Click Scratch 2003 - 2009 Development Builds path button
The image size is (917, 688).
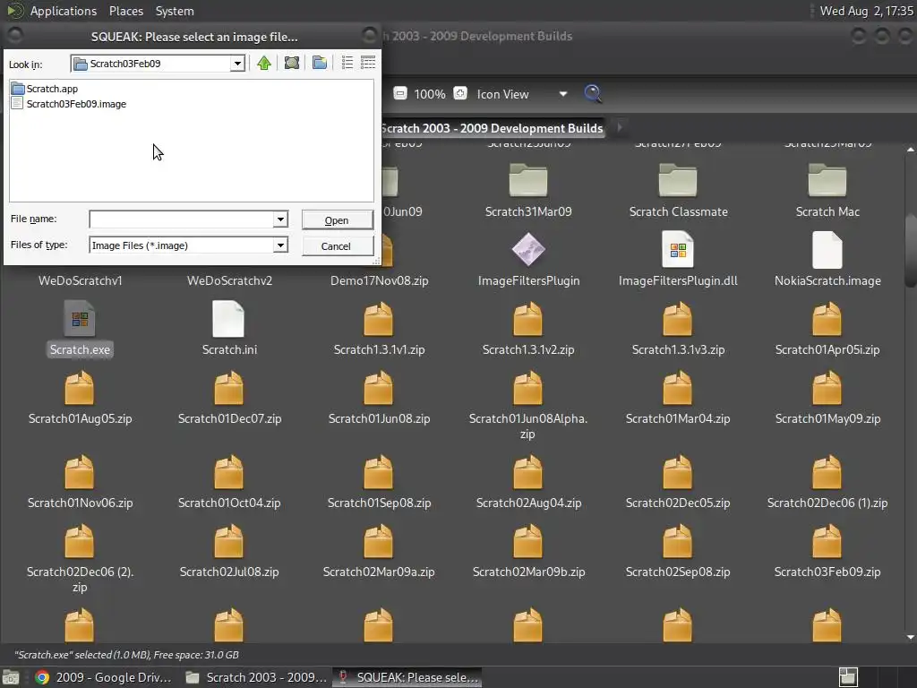(492, 128)
